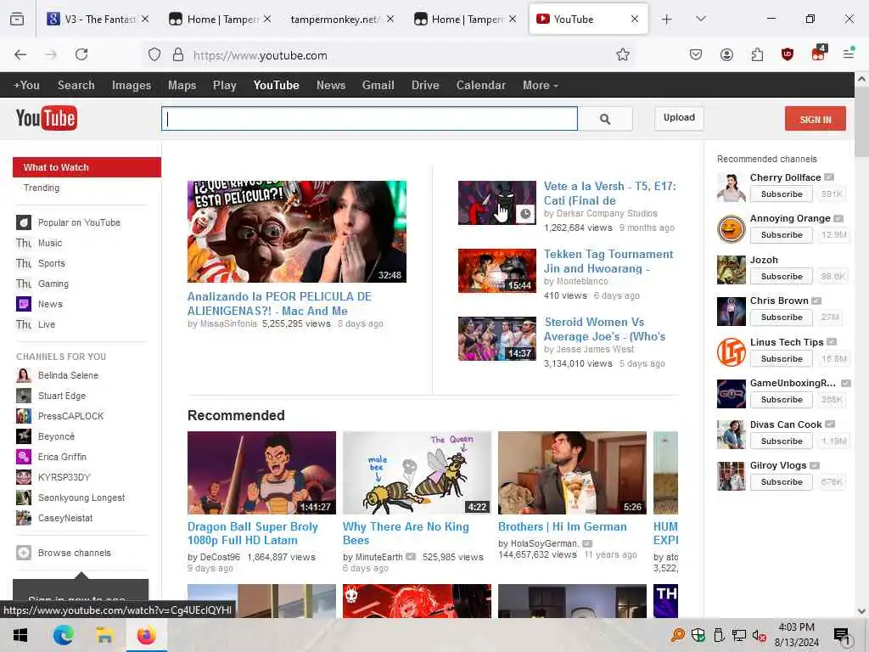The image size is (869, 652).
Task: Click the browser address bar
Action: pyautogui.click(x=388, y=55)
